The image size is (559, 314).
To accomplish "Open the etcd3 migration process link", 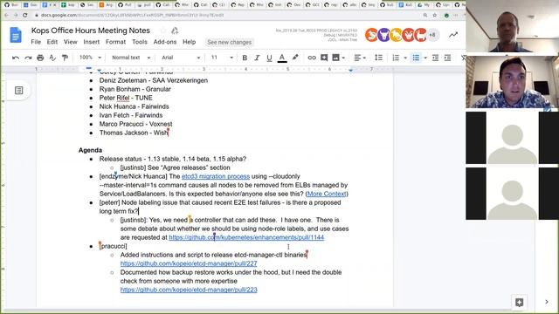I will (x=216, y=176).
